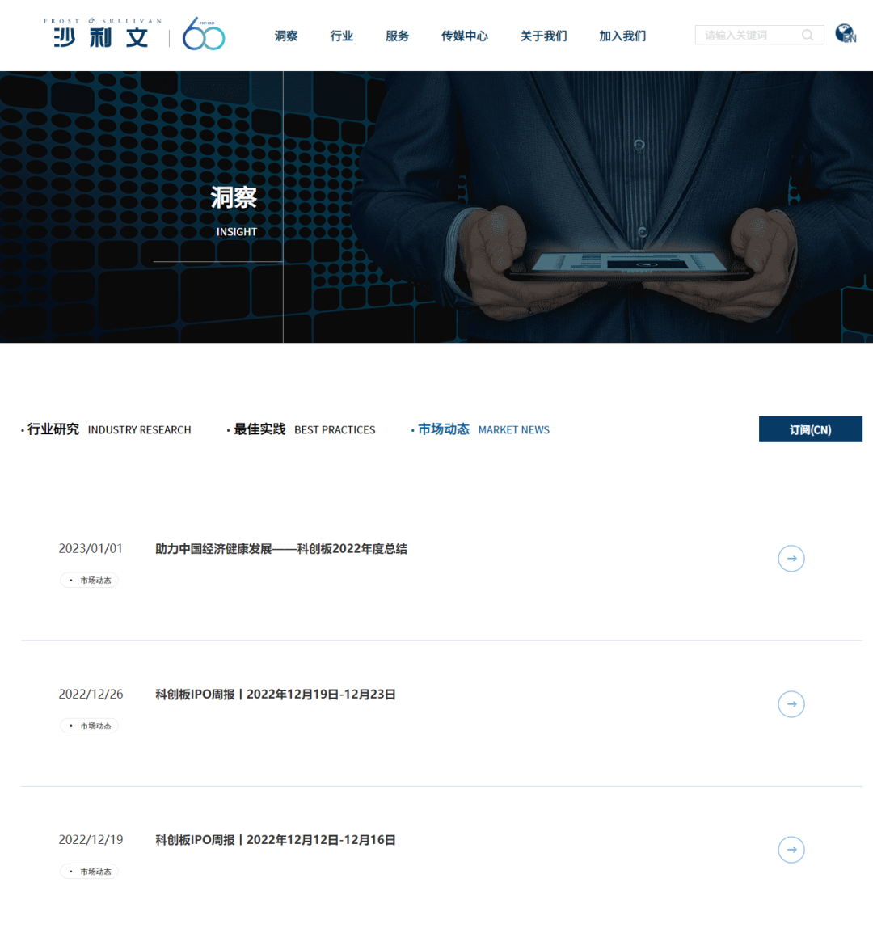
Task: Click the 60th anniversary logo
Action: [204, 35]
